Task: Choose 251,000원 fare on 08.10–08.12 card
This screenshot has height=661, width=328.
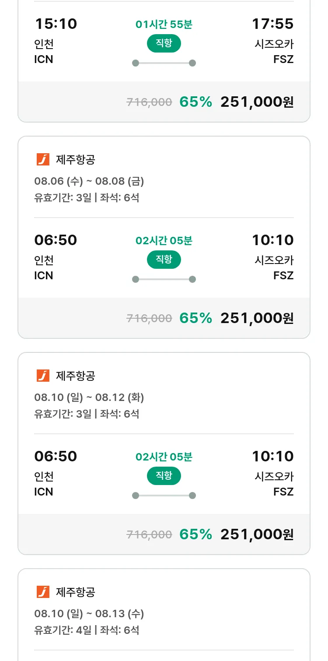Action: 257,534
